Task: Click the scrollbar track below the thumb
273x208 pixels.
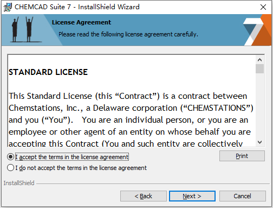Action: click(x=260, y=106)
